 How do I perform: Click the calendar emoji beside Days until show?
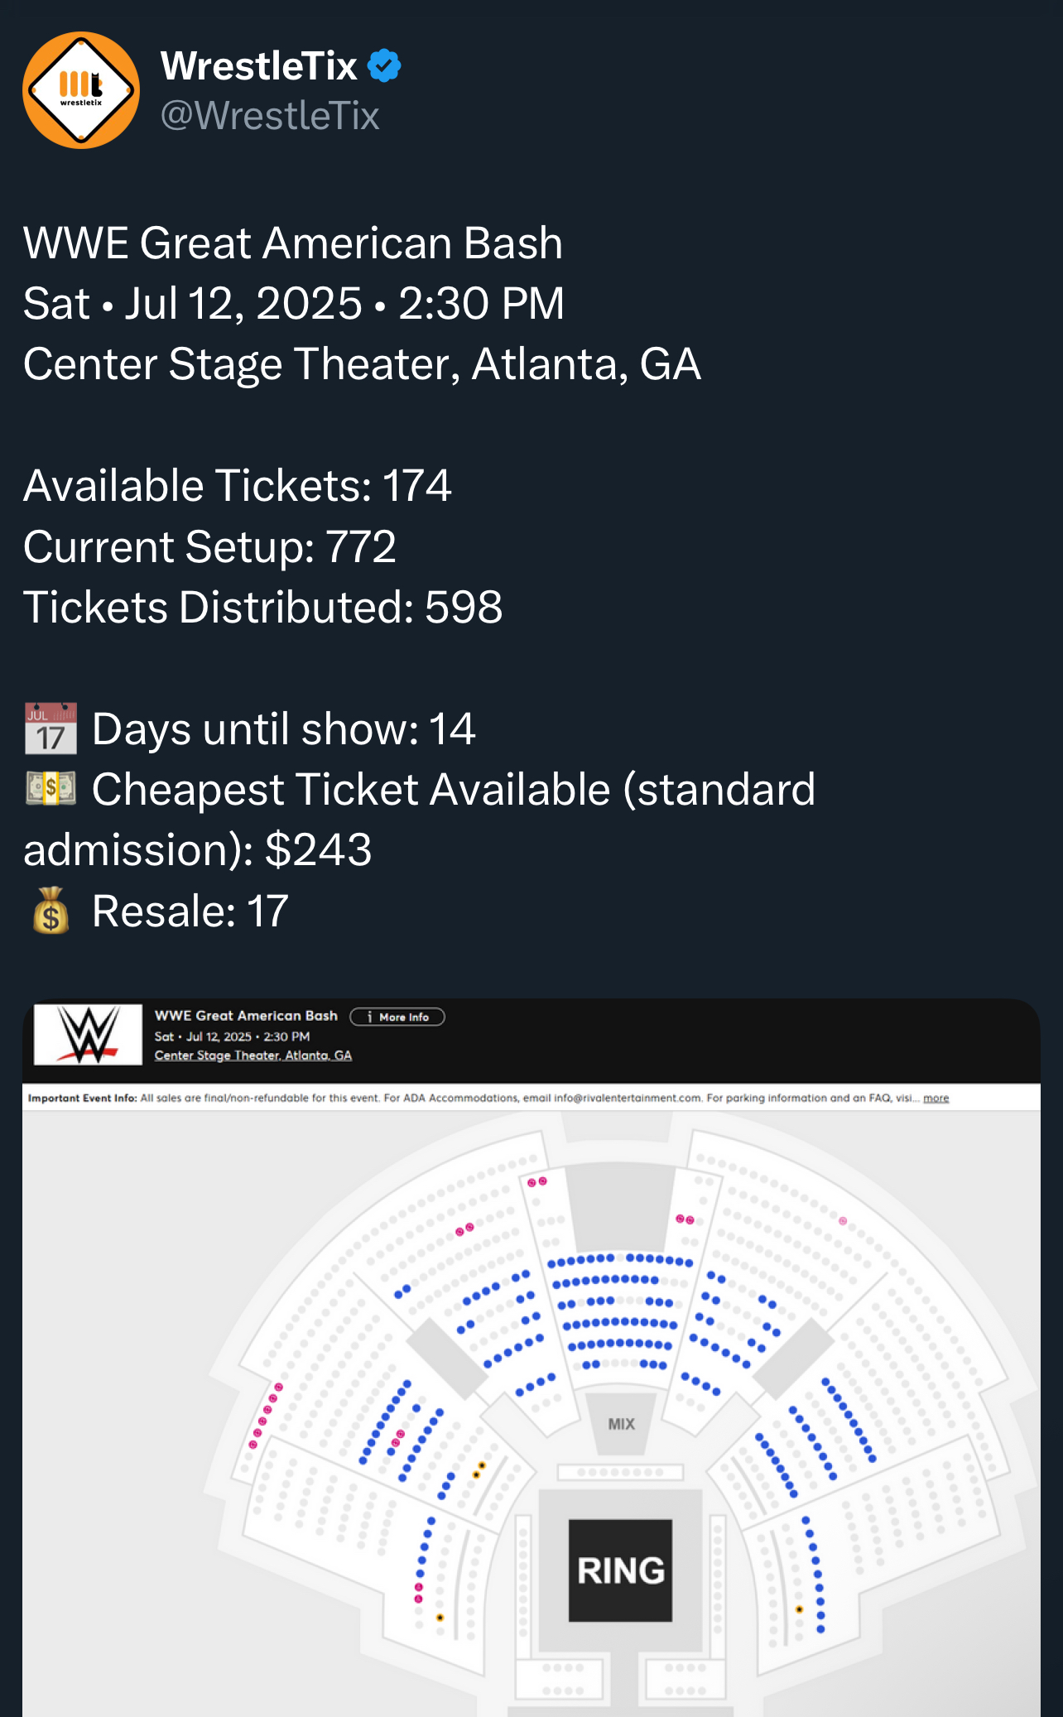(51, 729)
